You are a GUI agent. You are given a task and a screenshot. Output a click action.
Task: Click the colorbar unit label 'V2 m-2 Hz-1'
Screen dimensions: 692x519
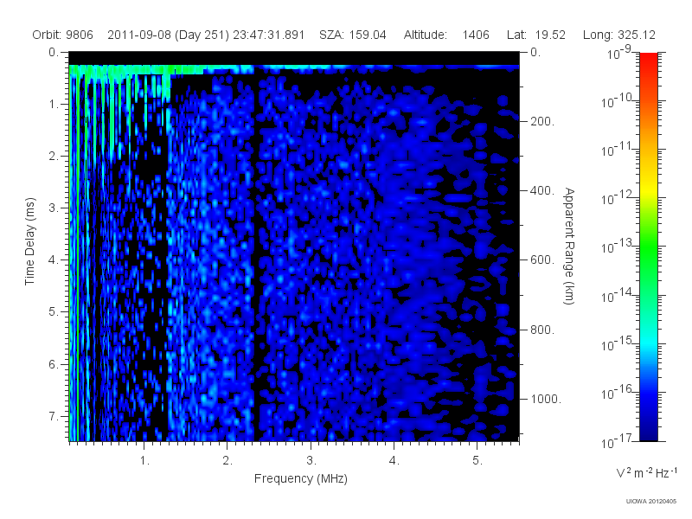pos(646,472)
